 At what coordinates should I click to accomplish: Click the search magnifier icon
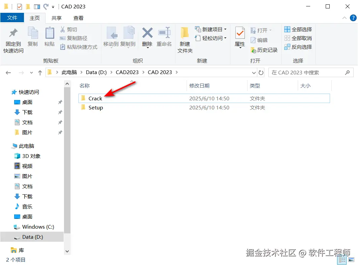pyautogui.click(x=347, y=73)
